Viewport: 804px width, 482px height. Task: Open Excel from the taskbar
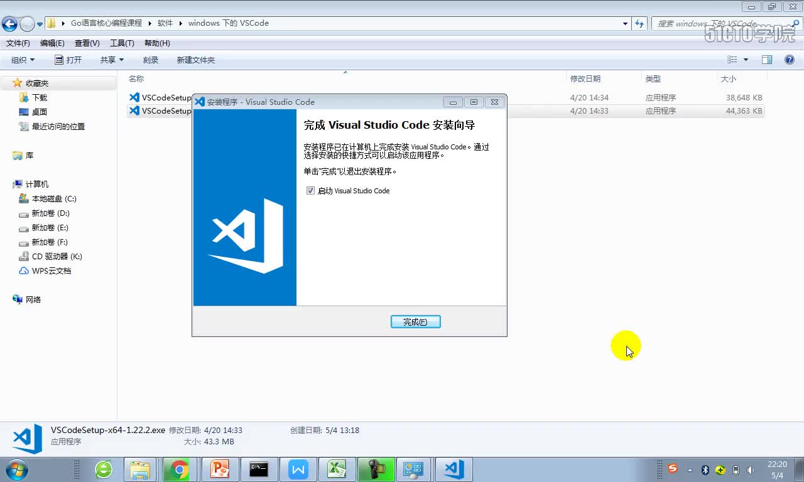pyautogui.click(x=337, y=469)
